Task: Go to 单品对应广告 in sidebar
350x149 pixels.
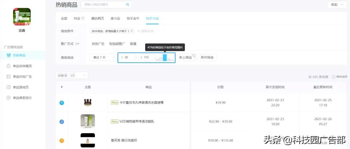Action: pyautogui.click(x=22, y=77)
